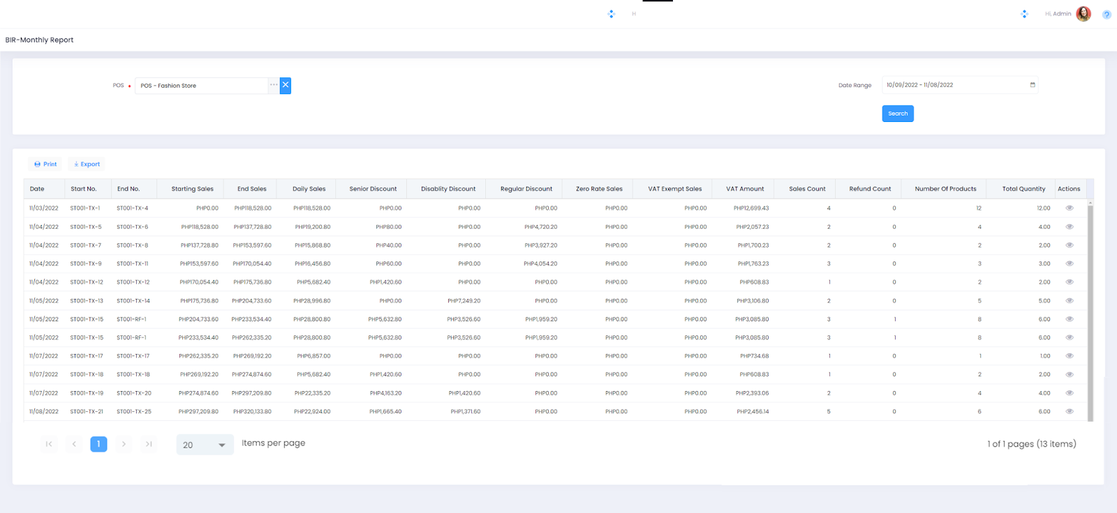This screenshot has width=1117, height=513.
Task: View details for the 11/08/2022 row
Action: click(1069, 412)
